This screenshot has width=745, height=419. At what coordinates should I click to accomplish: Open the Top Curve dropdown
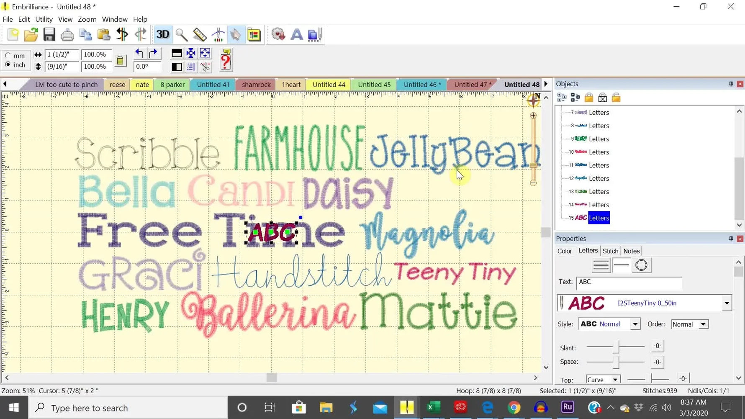(x=615, y=380)
